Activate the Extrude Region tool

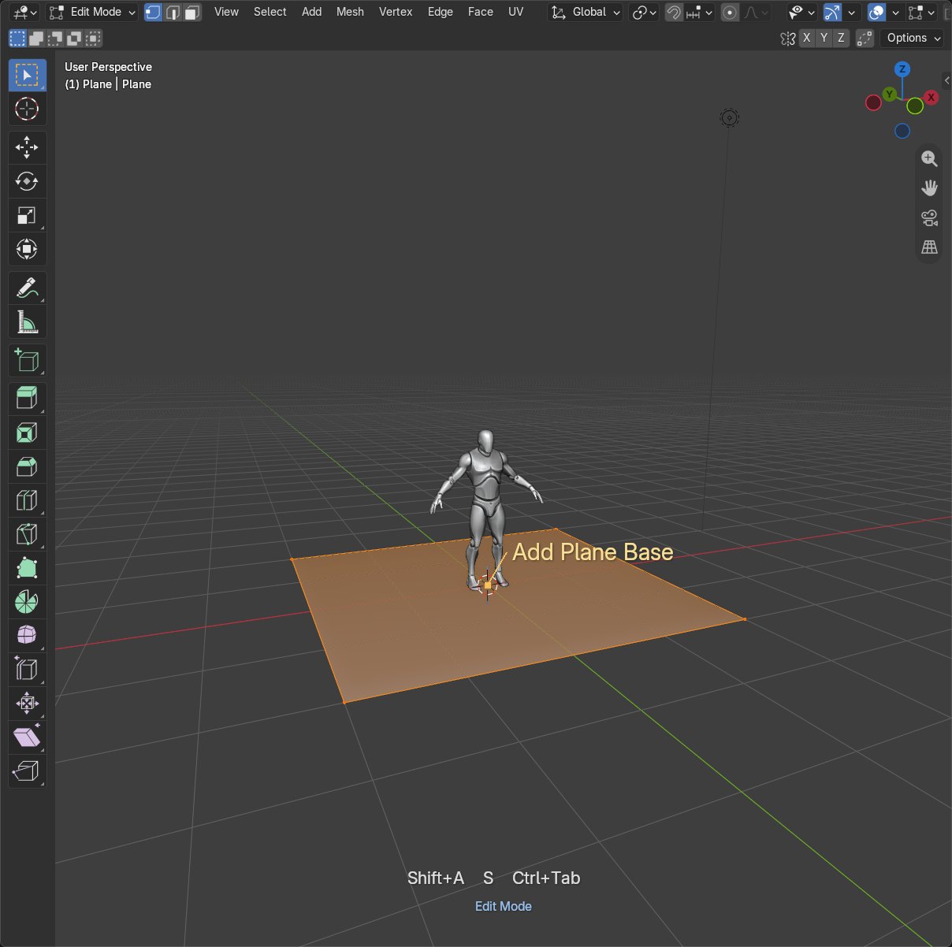27,399
